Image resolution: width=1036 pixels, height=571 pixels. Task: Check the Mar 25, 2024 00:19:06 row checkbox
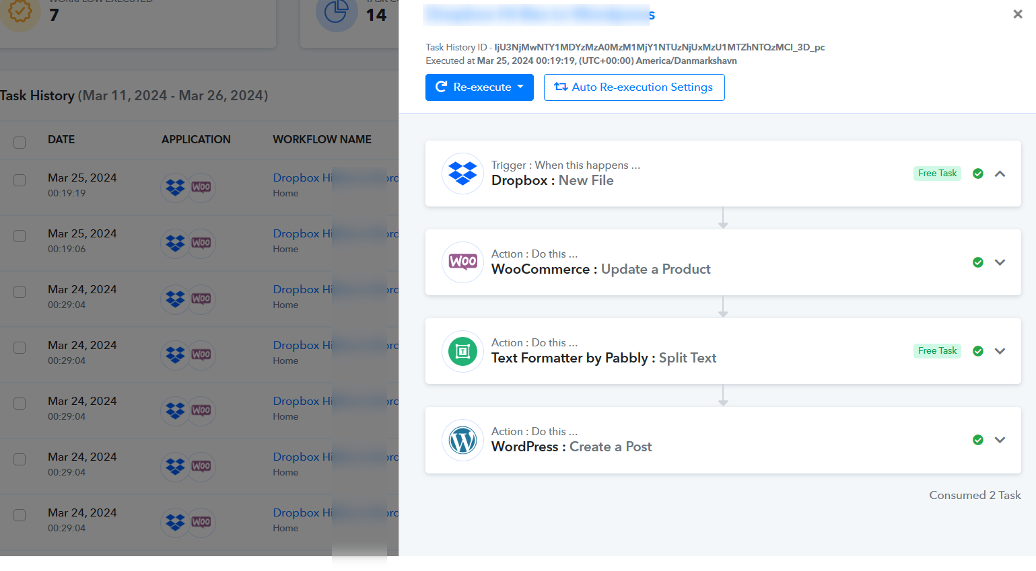pos(20,236)
